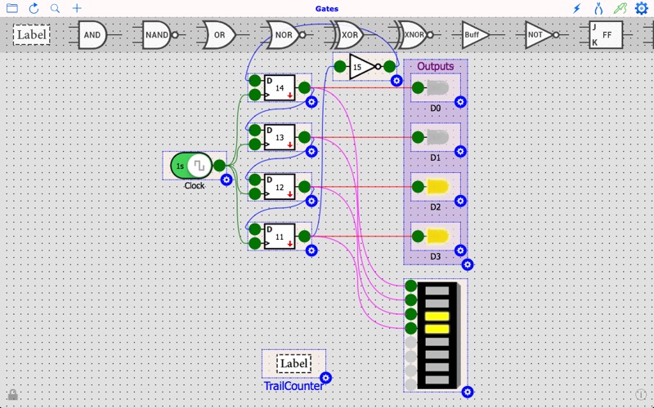Click the output pin of inverter 15
The width and height of the screenshot is (654, 408).
(x=390, y=67)
